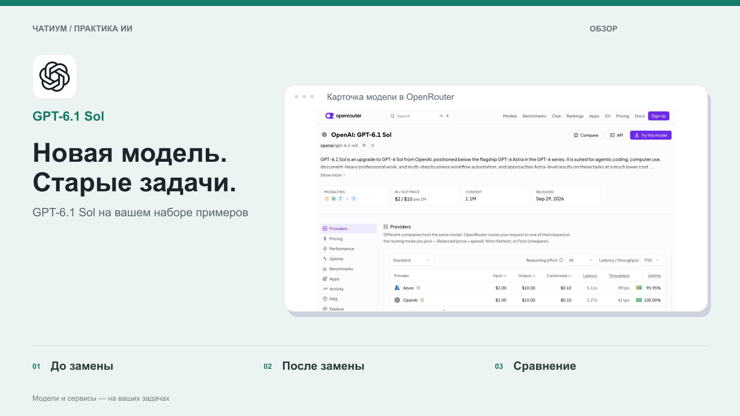
Task: Open the Standard routing dropdown
Action: click(x=412, y=260)
